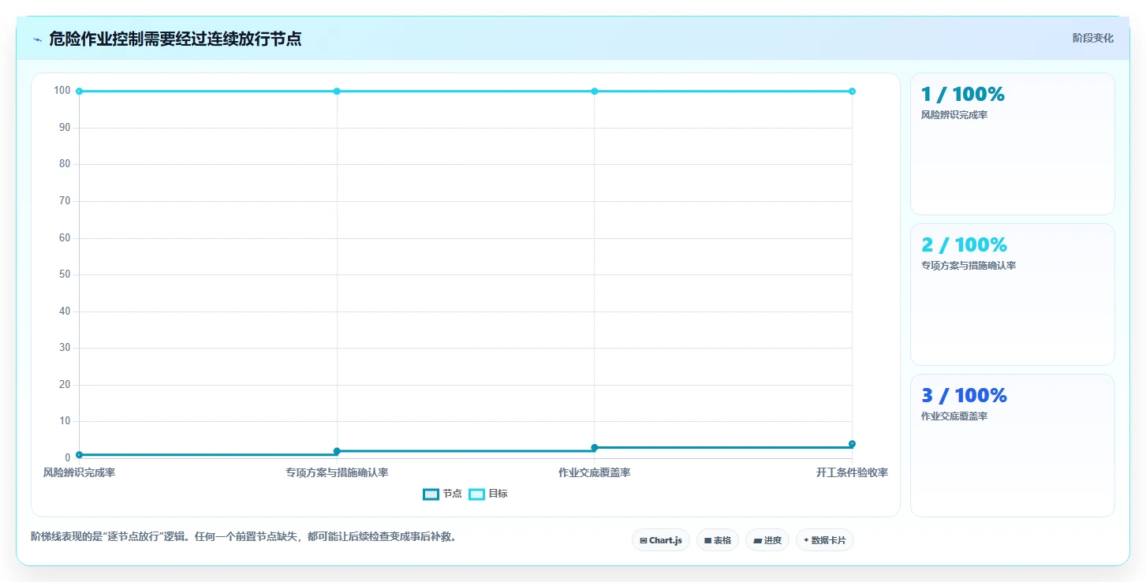Click the lightning icon beside the panel title
This screenshot has width=1146, height=582.
[x=37, y=39]
